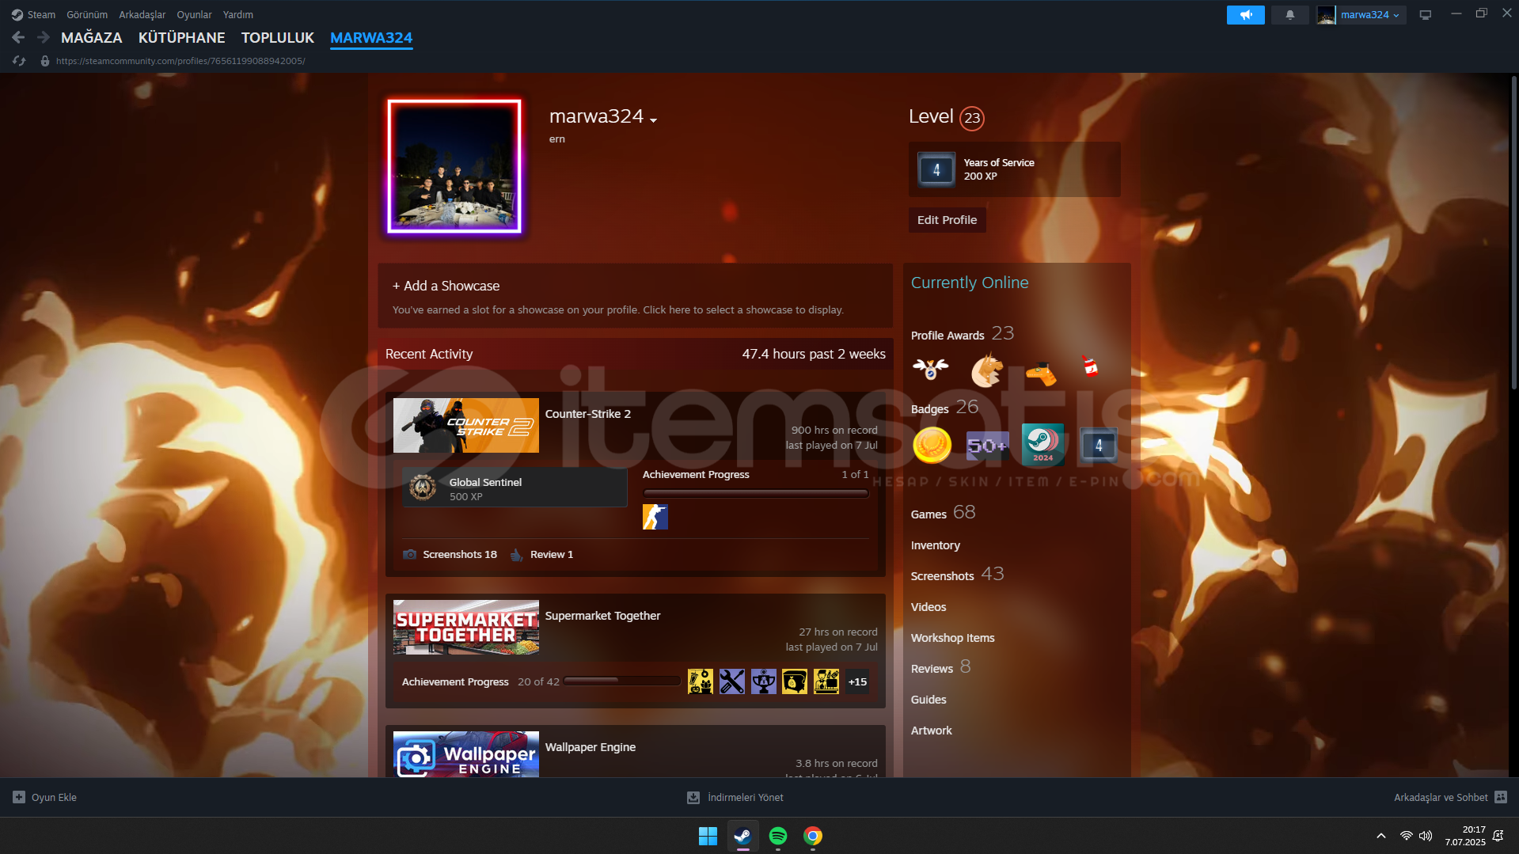Open the blue 4 years badge
1519x854 pixels.
[1099, 446]
